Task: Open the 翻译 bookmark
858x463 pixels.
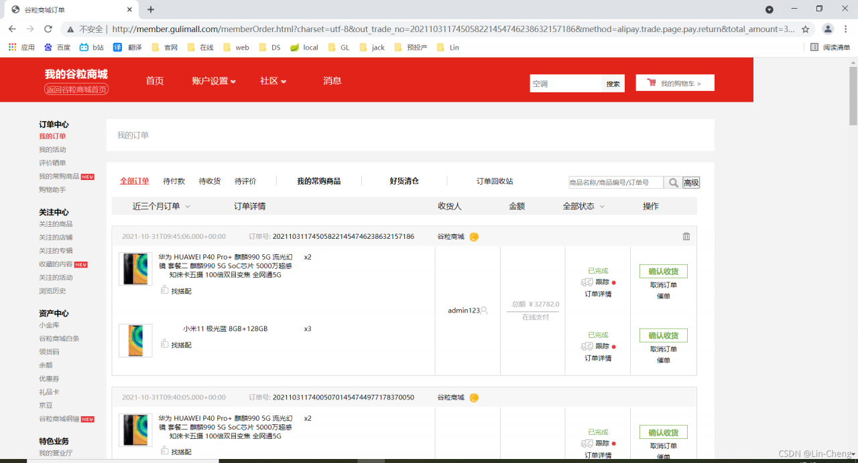Action: click(127, 48)
